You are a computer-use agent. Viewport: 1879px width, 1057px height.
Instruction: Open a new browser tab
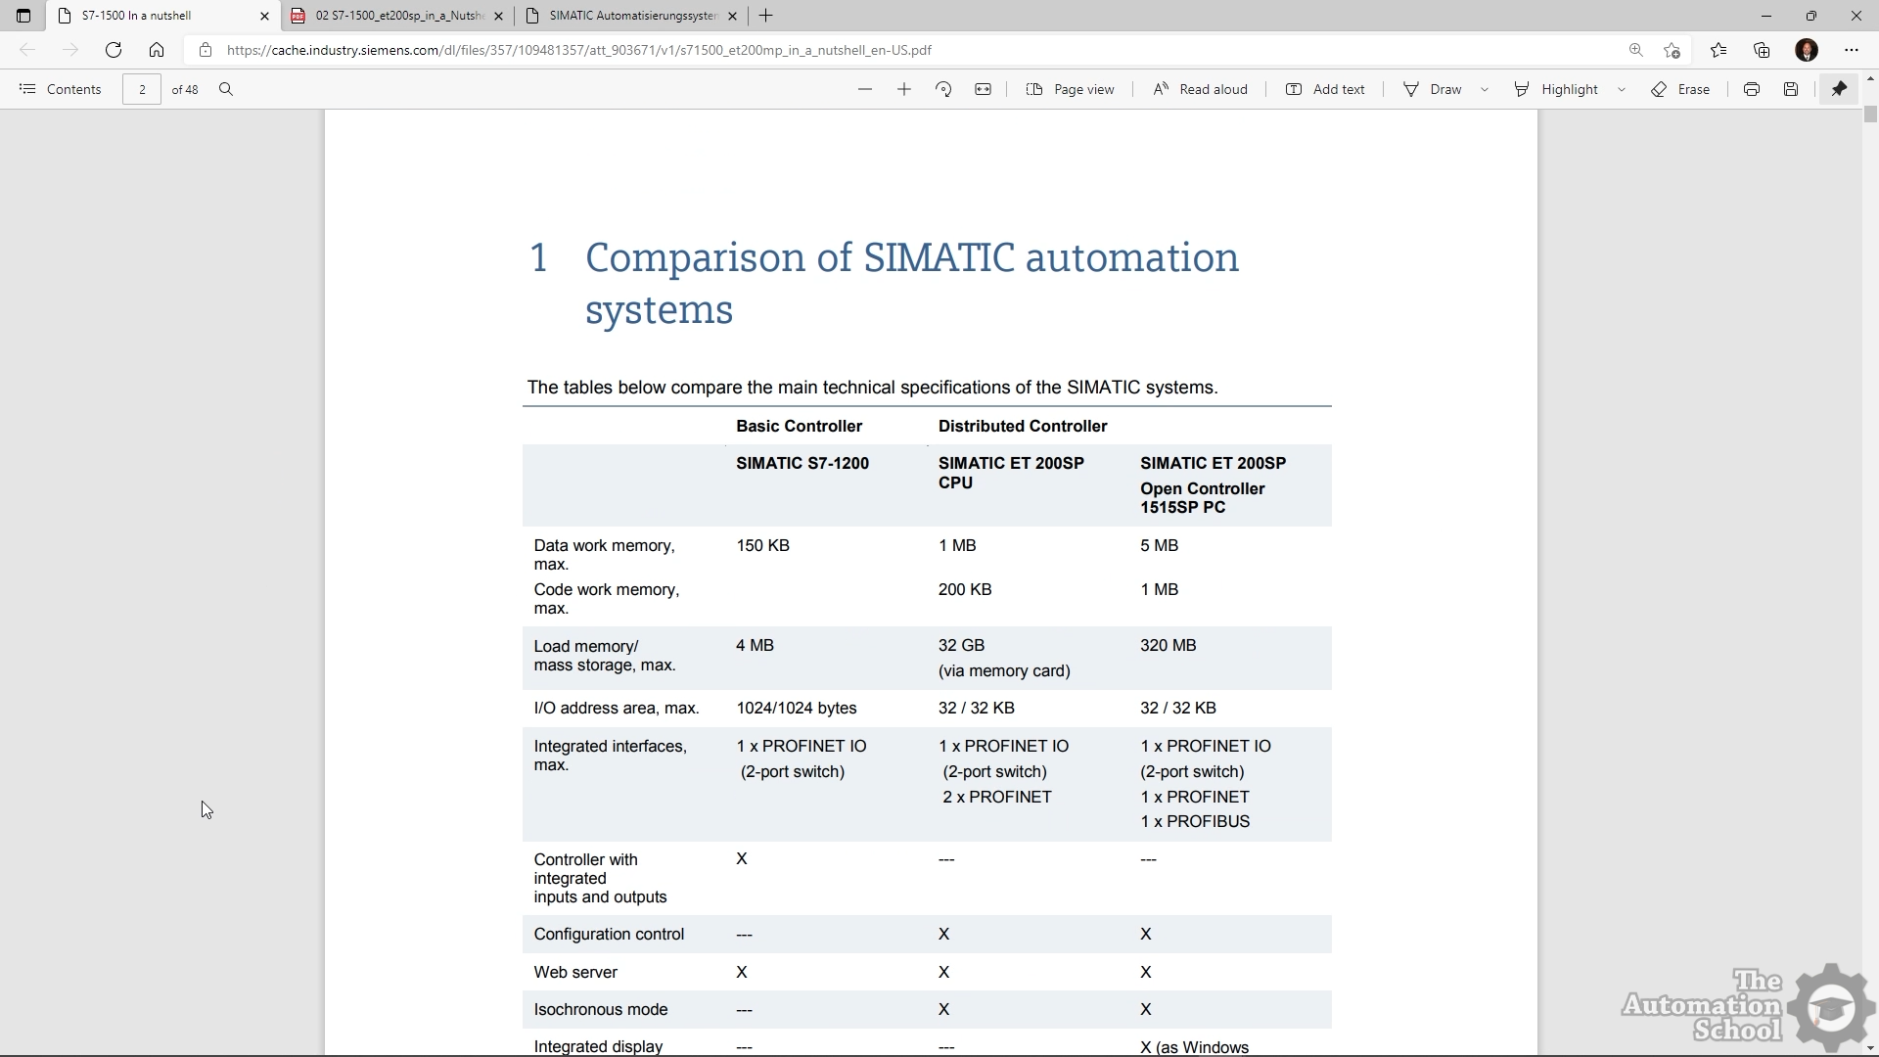click(x=766, y=16)
